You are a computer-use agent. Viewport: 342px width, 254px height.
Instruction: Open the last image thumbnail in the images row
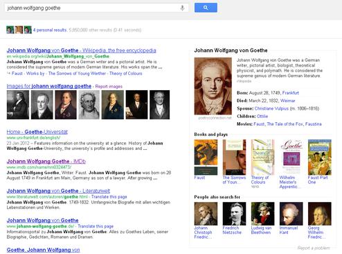tap(159, 105)
